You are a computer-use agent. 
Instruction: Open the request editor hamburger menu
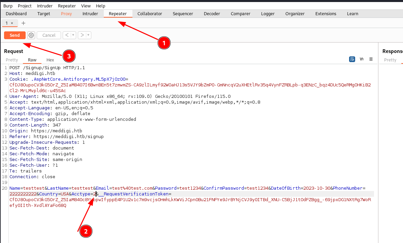pyautogui.click(x=371, y=59)
